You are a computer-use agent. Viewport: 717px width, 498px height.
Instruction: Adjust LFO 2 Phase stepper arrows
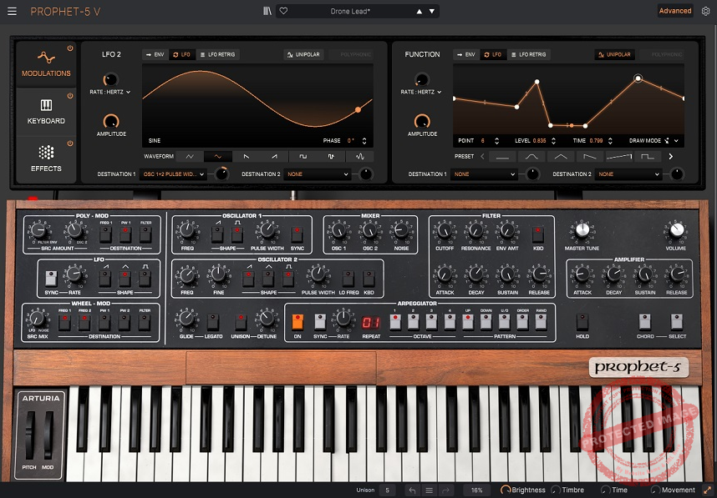click(364, 141)
